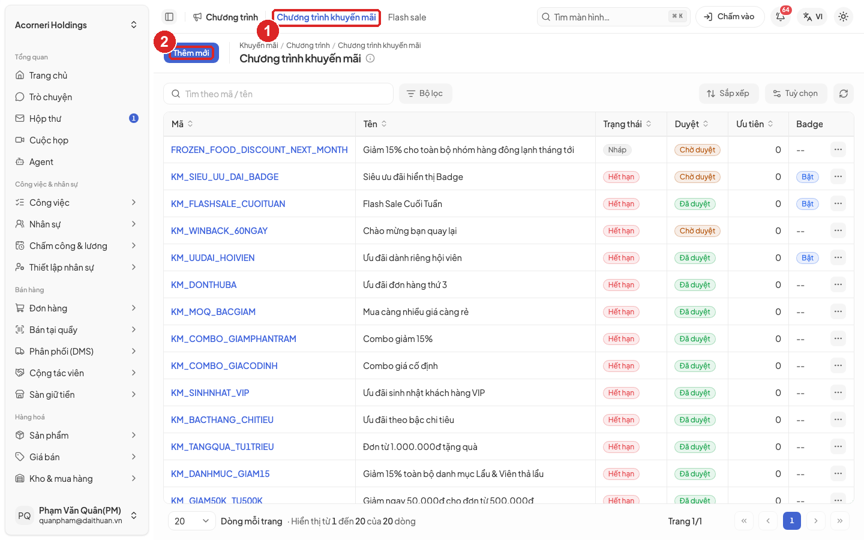Open row actions for FROZEN_FOOD_DISCOUNT_NEXT_MONTH
Screen dimensions: 864x540
838,149
